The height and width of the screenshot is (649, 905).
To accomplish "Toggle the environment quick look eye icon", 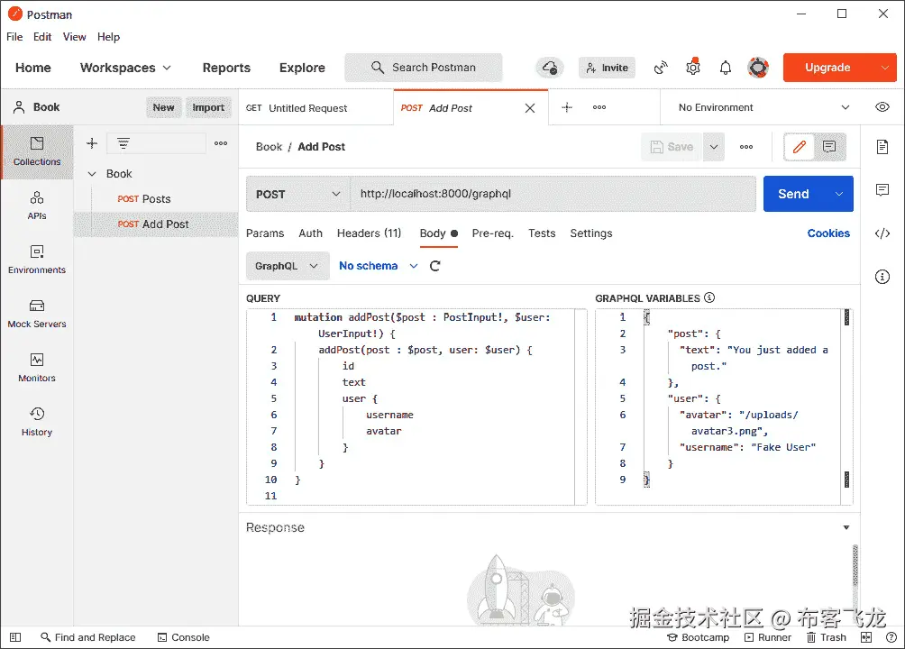I will (x=882, y=106).
